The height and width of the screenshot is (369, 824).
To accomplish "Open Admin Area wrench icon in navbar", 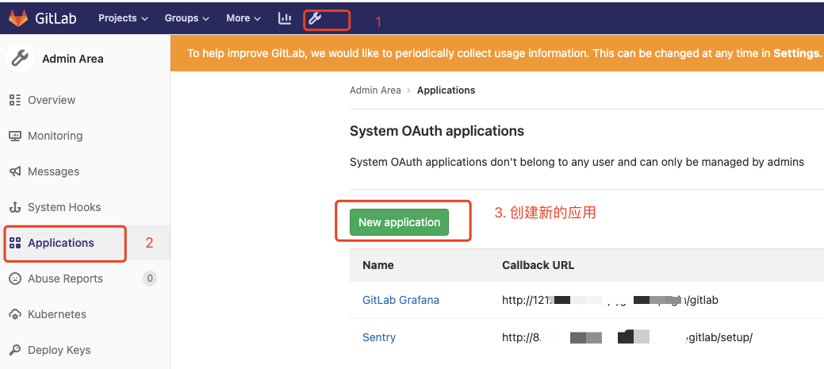I will click(x=314, y=18).
